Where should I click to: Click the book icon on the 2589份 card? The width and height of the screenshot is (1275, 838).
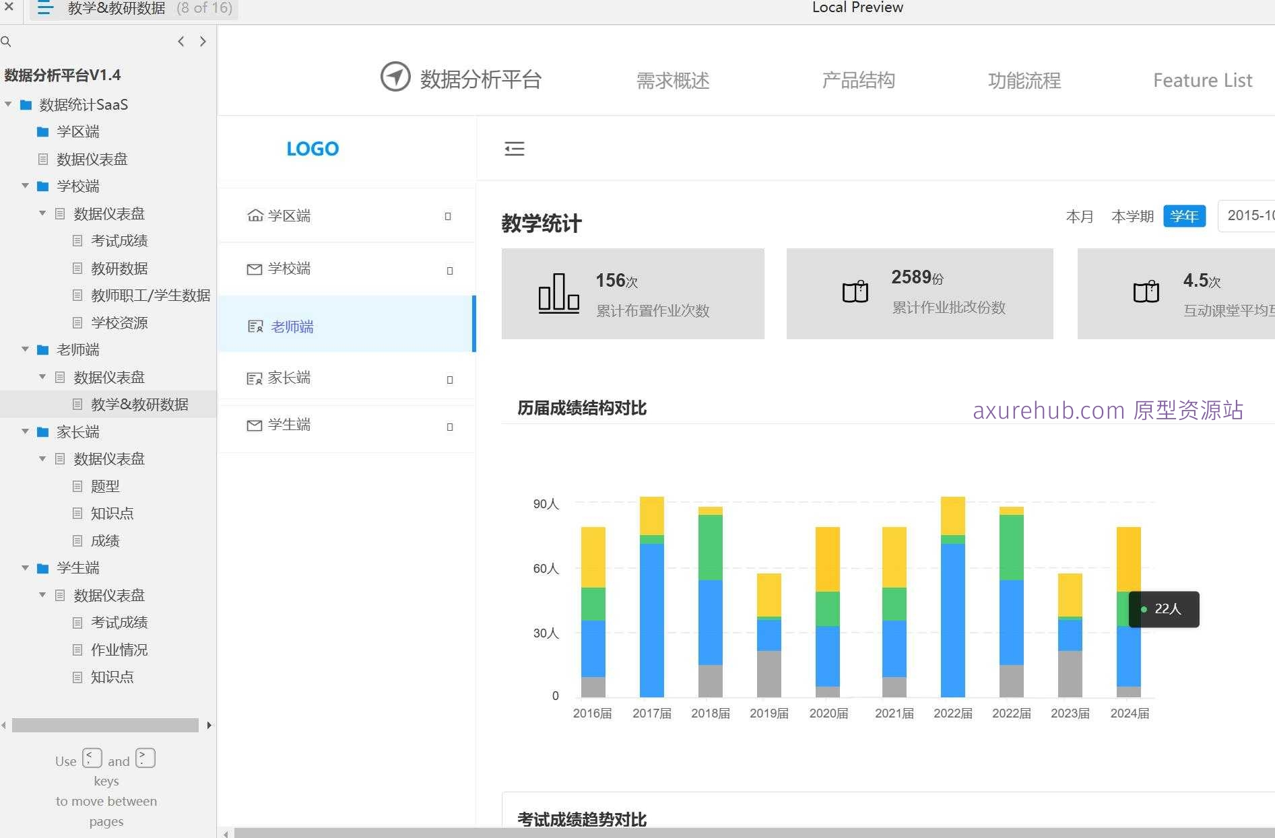click(x=855, y=292)
